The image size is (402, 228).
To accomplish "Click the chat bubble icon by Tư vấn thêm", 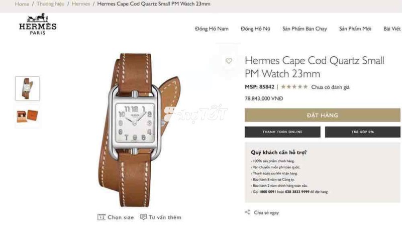I will [144, 217].
